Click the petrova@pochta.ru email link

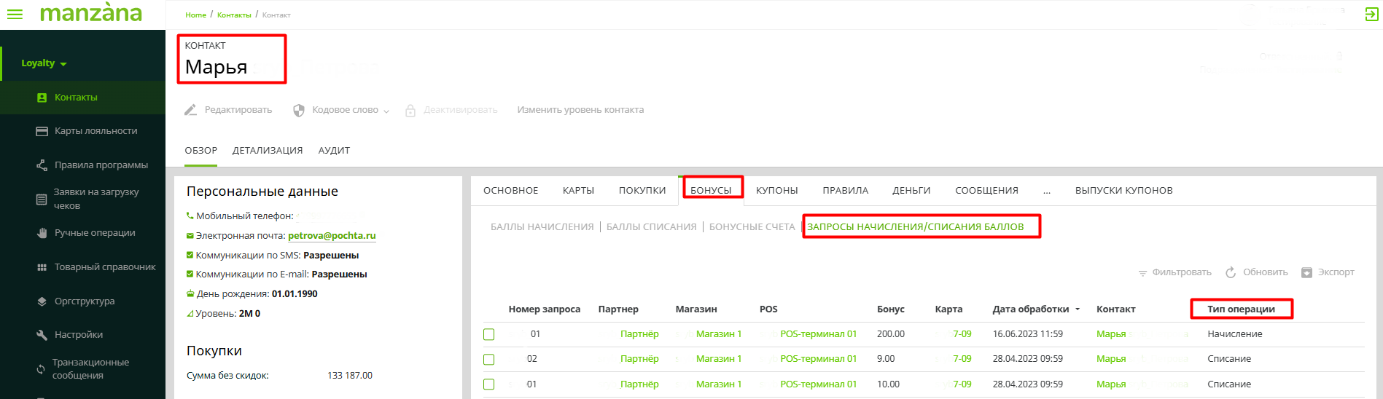[332, 236]
